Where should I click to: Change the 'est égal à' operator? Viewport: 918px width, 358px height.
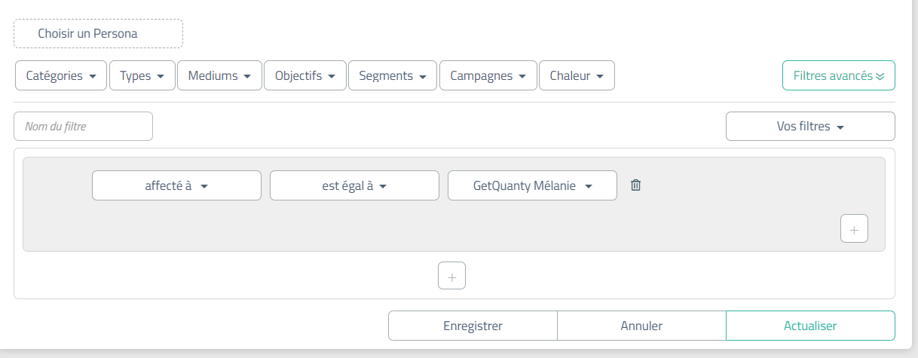tap(354, 185)
